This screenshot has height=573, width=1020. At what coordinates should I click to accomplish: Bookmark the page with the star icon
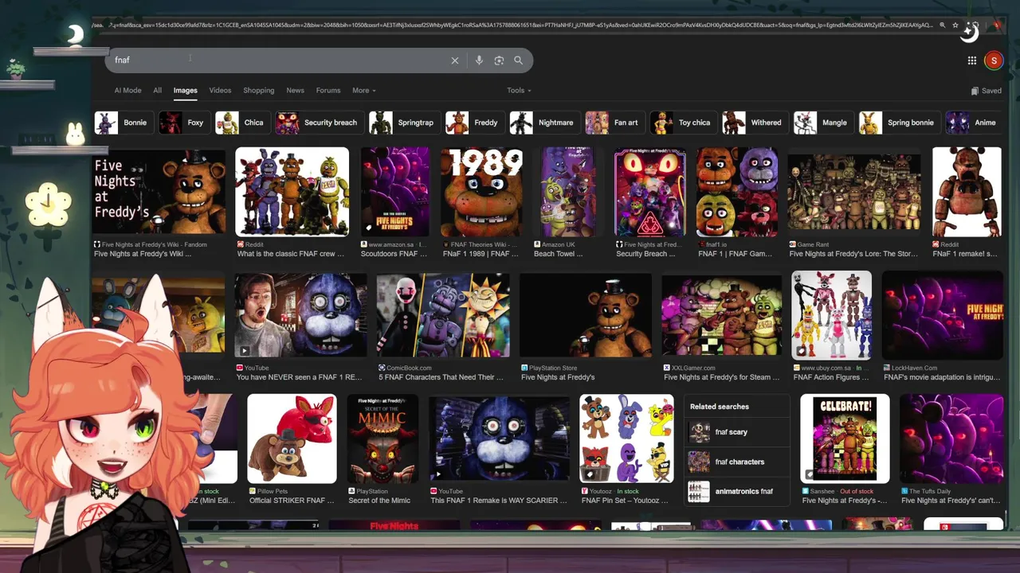(x=955, y=25)
